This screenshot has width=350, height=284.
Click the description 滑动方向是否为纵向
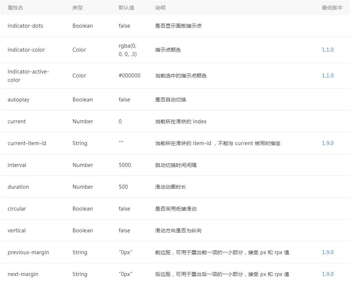coord(178,231)
